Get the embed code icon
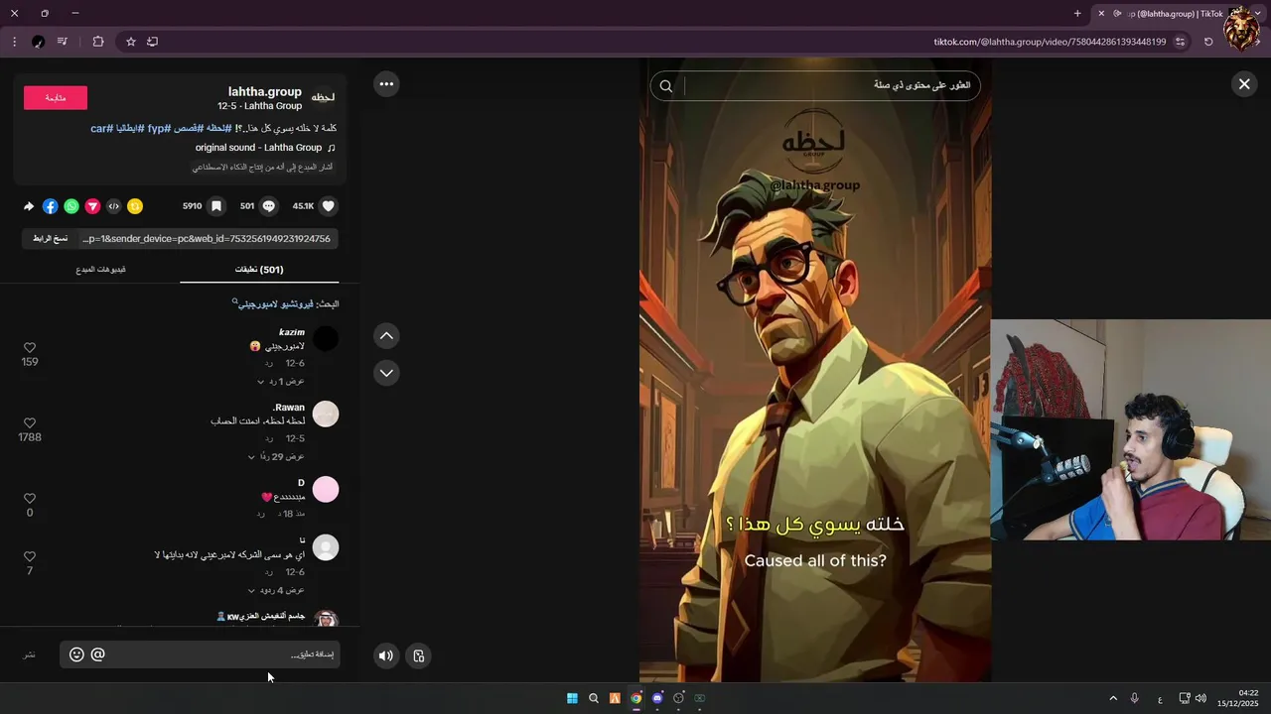The image size is (1271, 714). pyautogui.click(x=113, y=206)
